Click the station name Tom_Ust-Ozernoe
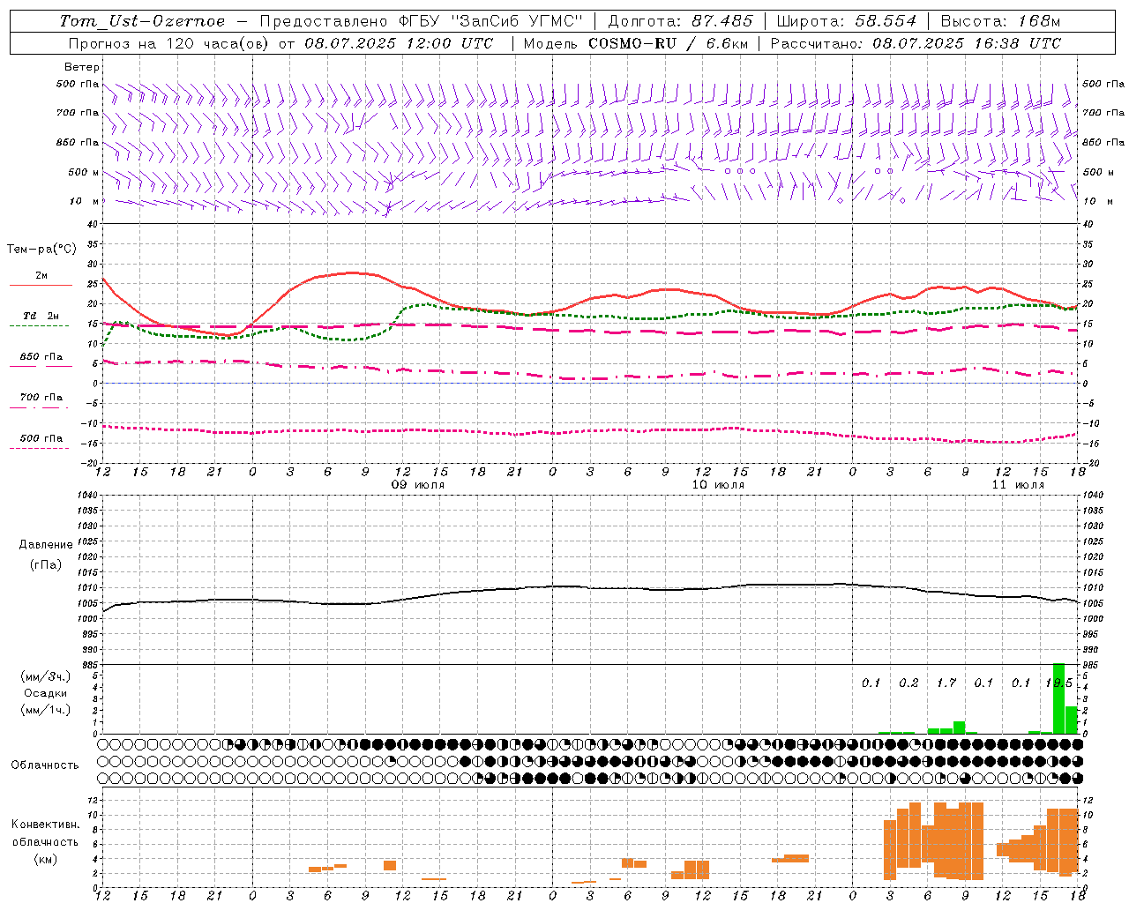 (142, 21)
